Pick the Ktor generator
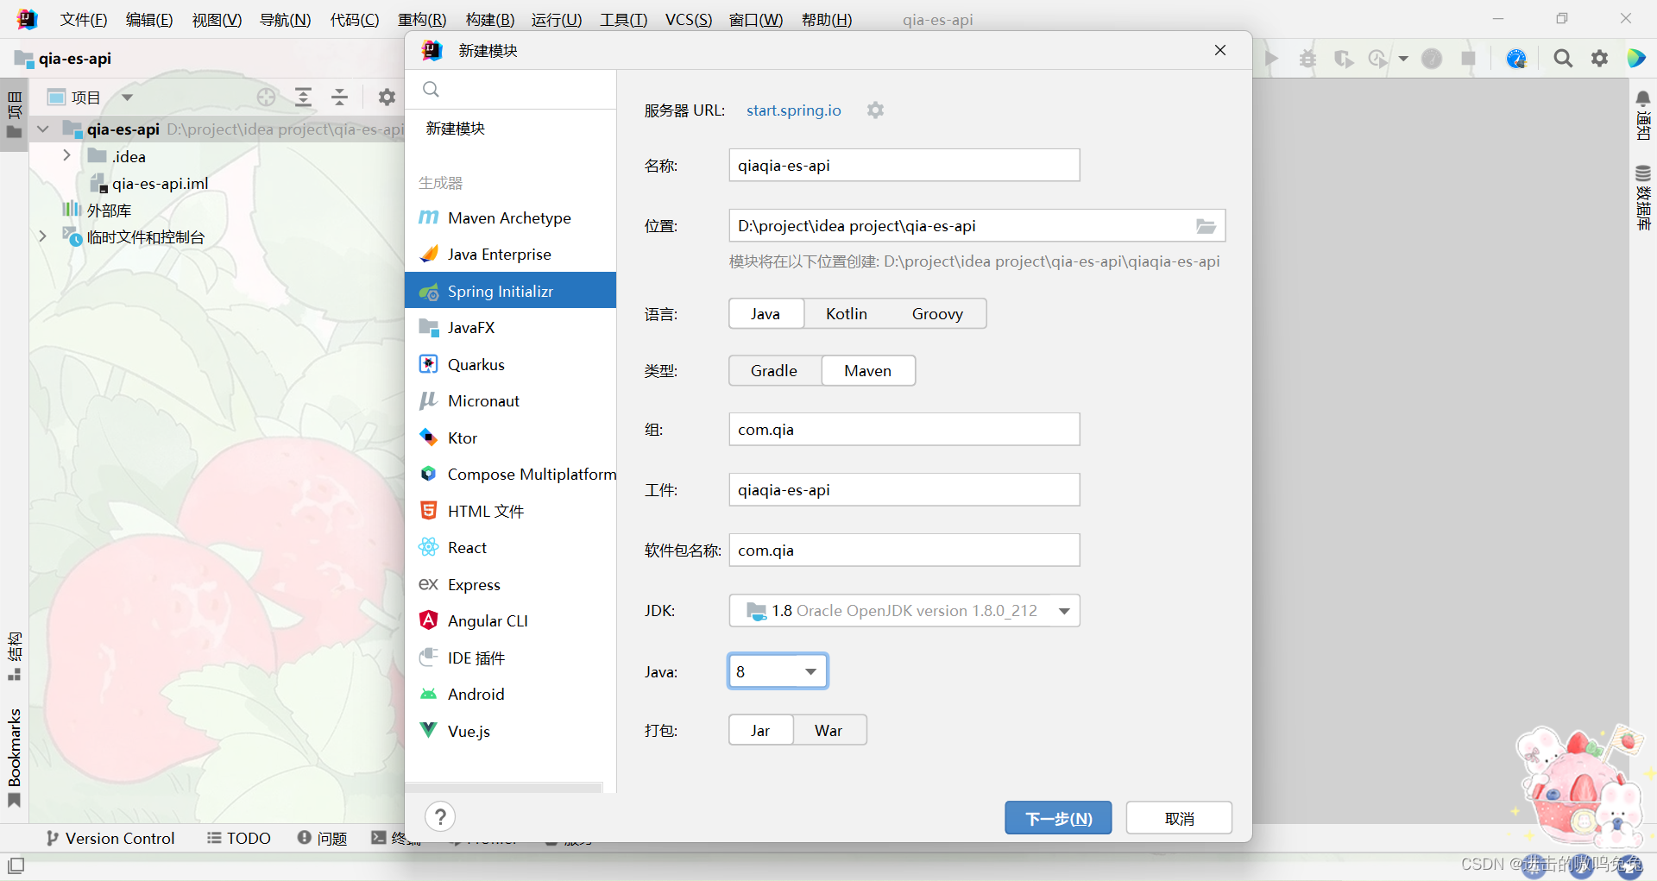The image size is (1657, 881). pos(510,437)
